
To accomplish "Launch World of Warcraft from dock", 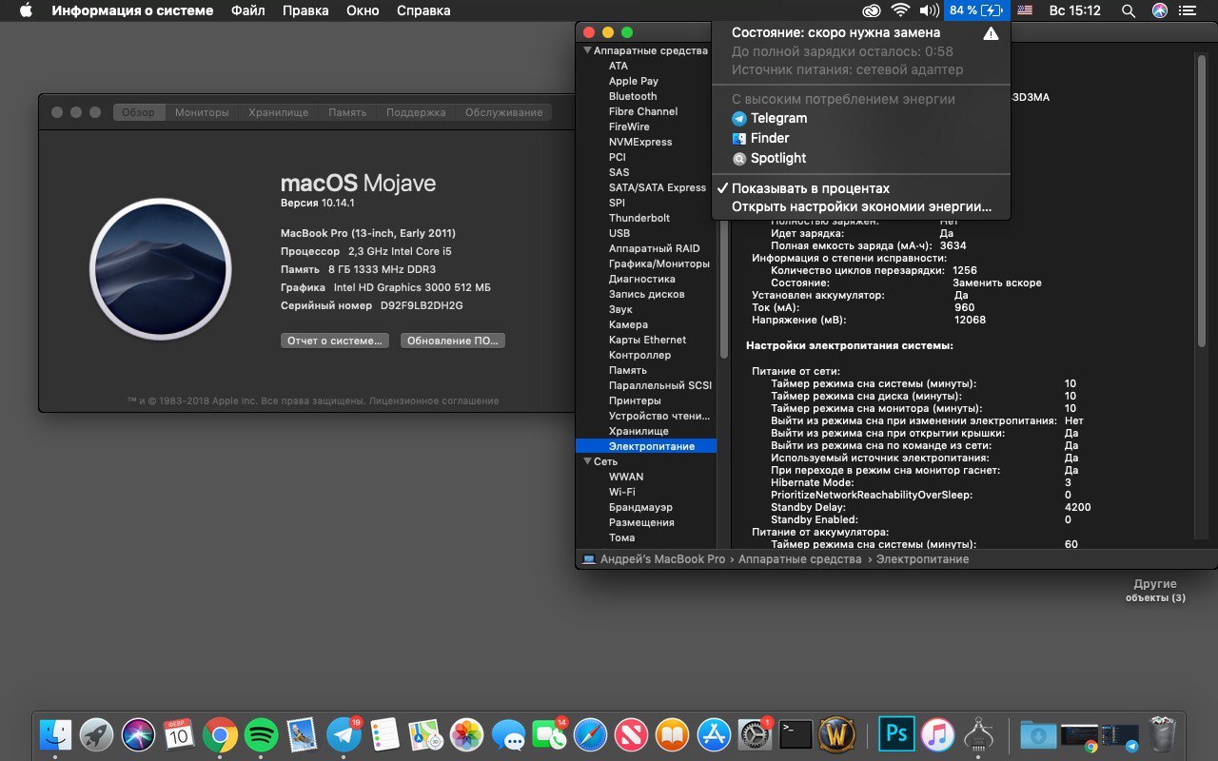I will 837,733.
